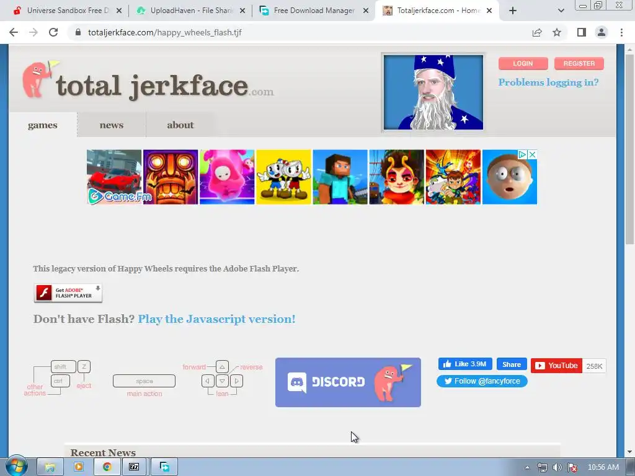This screenshot has width=635, height=476.
Task: Click the wizard portrait image
Action: (433, 92)
